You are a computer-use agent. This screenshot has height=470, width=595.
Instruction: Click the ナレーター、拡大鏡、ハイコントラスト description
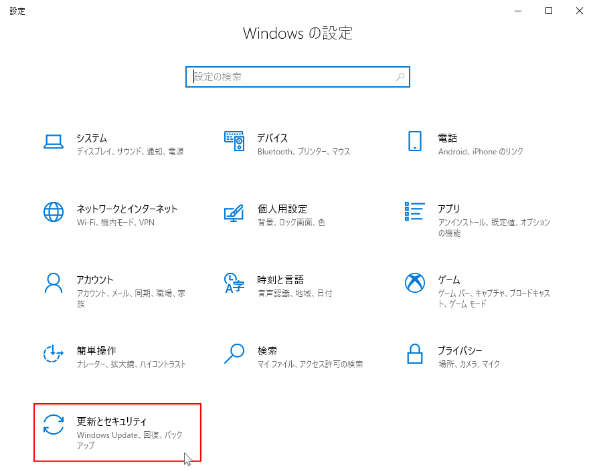131,364
